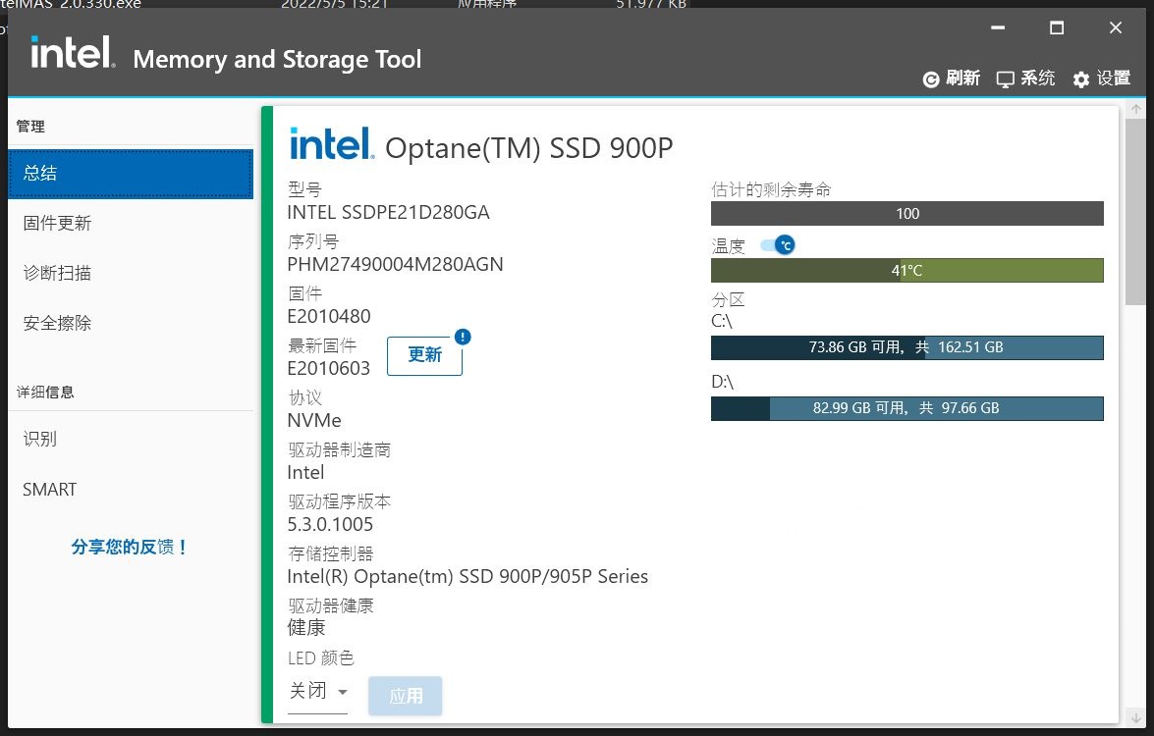View SMART details page
The height and width of the screenshot is (736, 1154).
pyautogui.click(x=49, y=490)
